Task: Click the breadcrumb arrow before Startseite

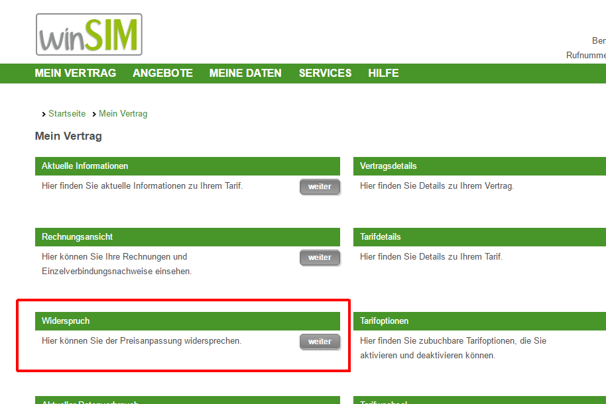Action: pyautogui.click(x=43, y=113)
